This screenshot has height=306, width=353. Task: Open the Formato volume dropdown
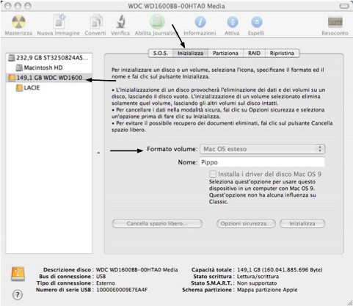pos(262,149)
